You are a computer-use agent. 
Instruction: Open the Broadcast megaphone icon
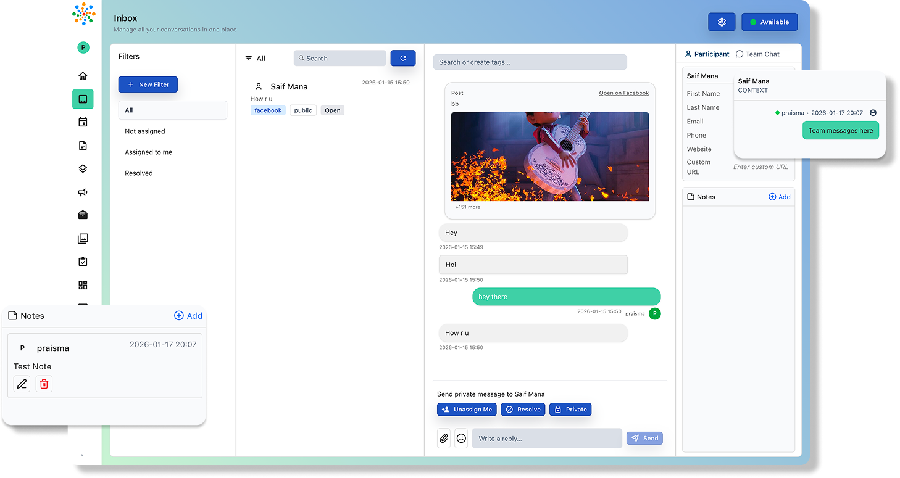pos(83,192)
